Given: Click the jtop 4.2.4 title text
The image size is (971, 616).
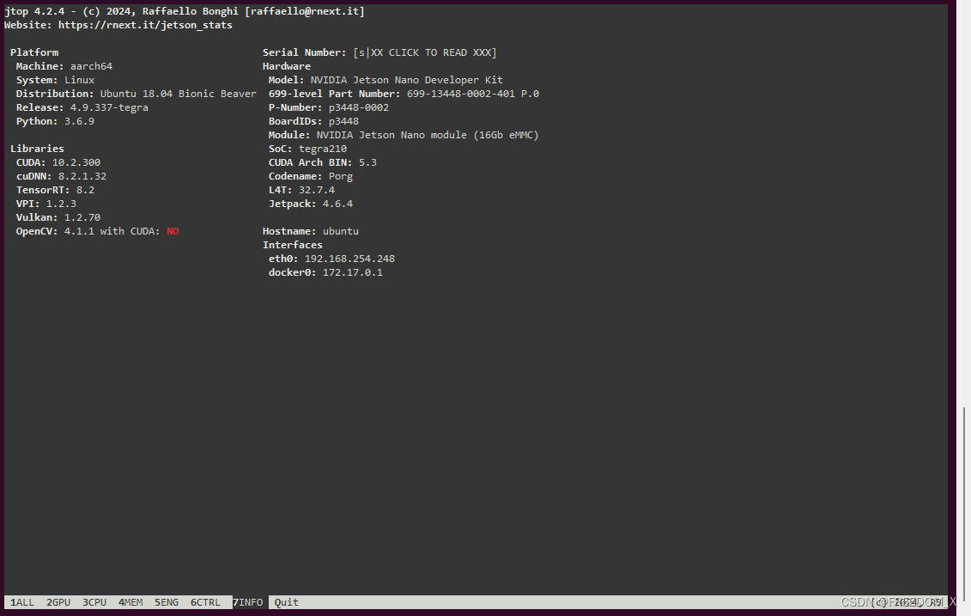Looking at the screenshot, I should [x=34, y=11].
